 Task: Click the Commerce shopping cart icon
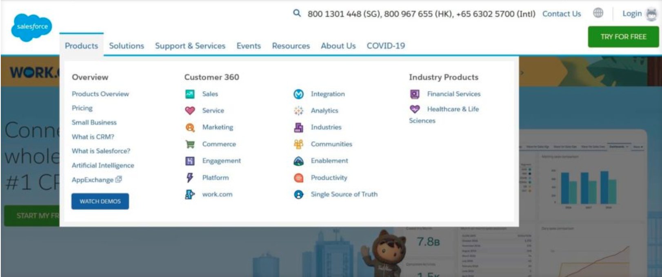coord(190,144)
